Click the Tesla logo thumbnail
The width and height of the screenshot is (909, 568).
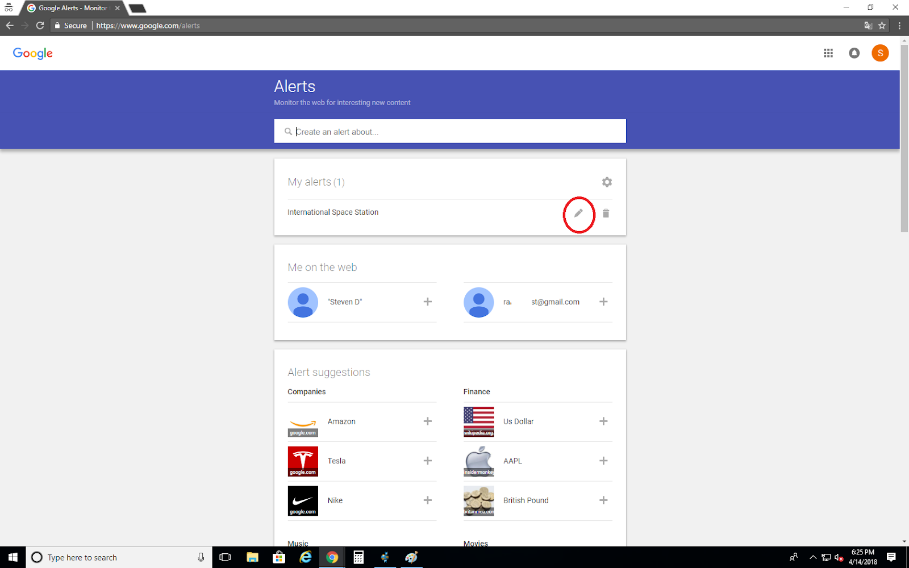click(303, 461)
